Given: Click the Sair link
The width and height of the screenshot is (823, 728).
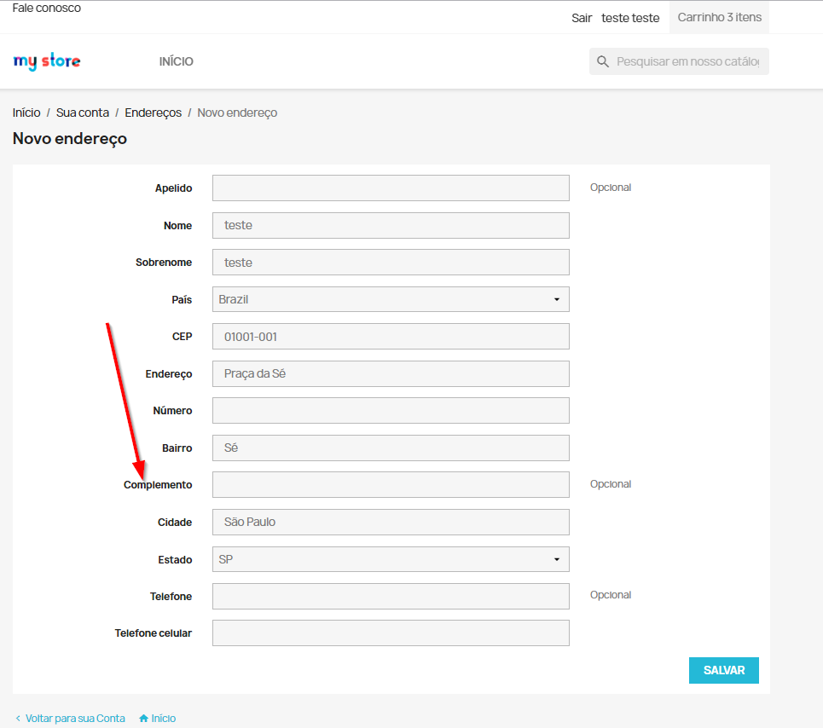Looking at the screenshot, I should [x=582, y=18].
